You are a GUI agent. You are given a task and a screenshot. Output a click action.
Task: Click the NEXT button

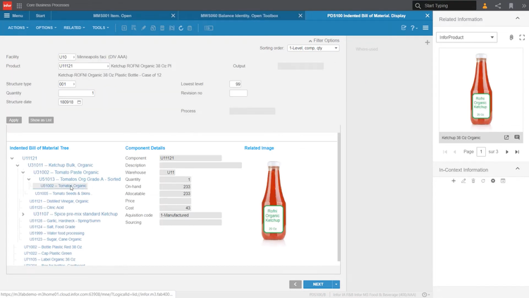(318, 284)
